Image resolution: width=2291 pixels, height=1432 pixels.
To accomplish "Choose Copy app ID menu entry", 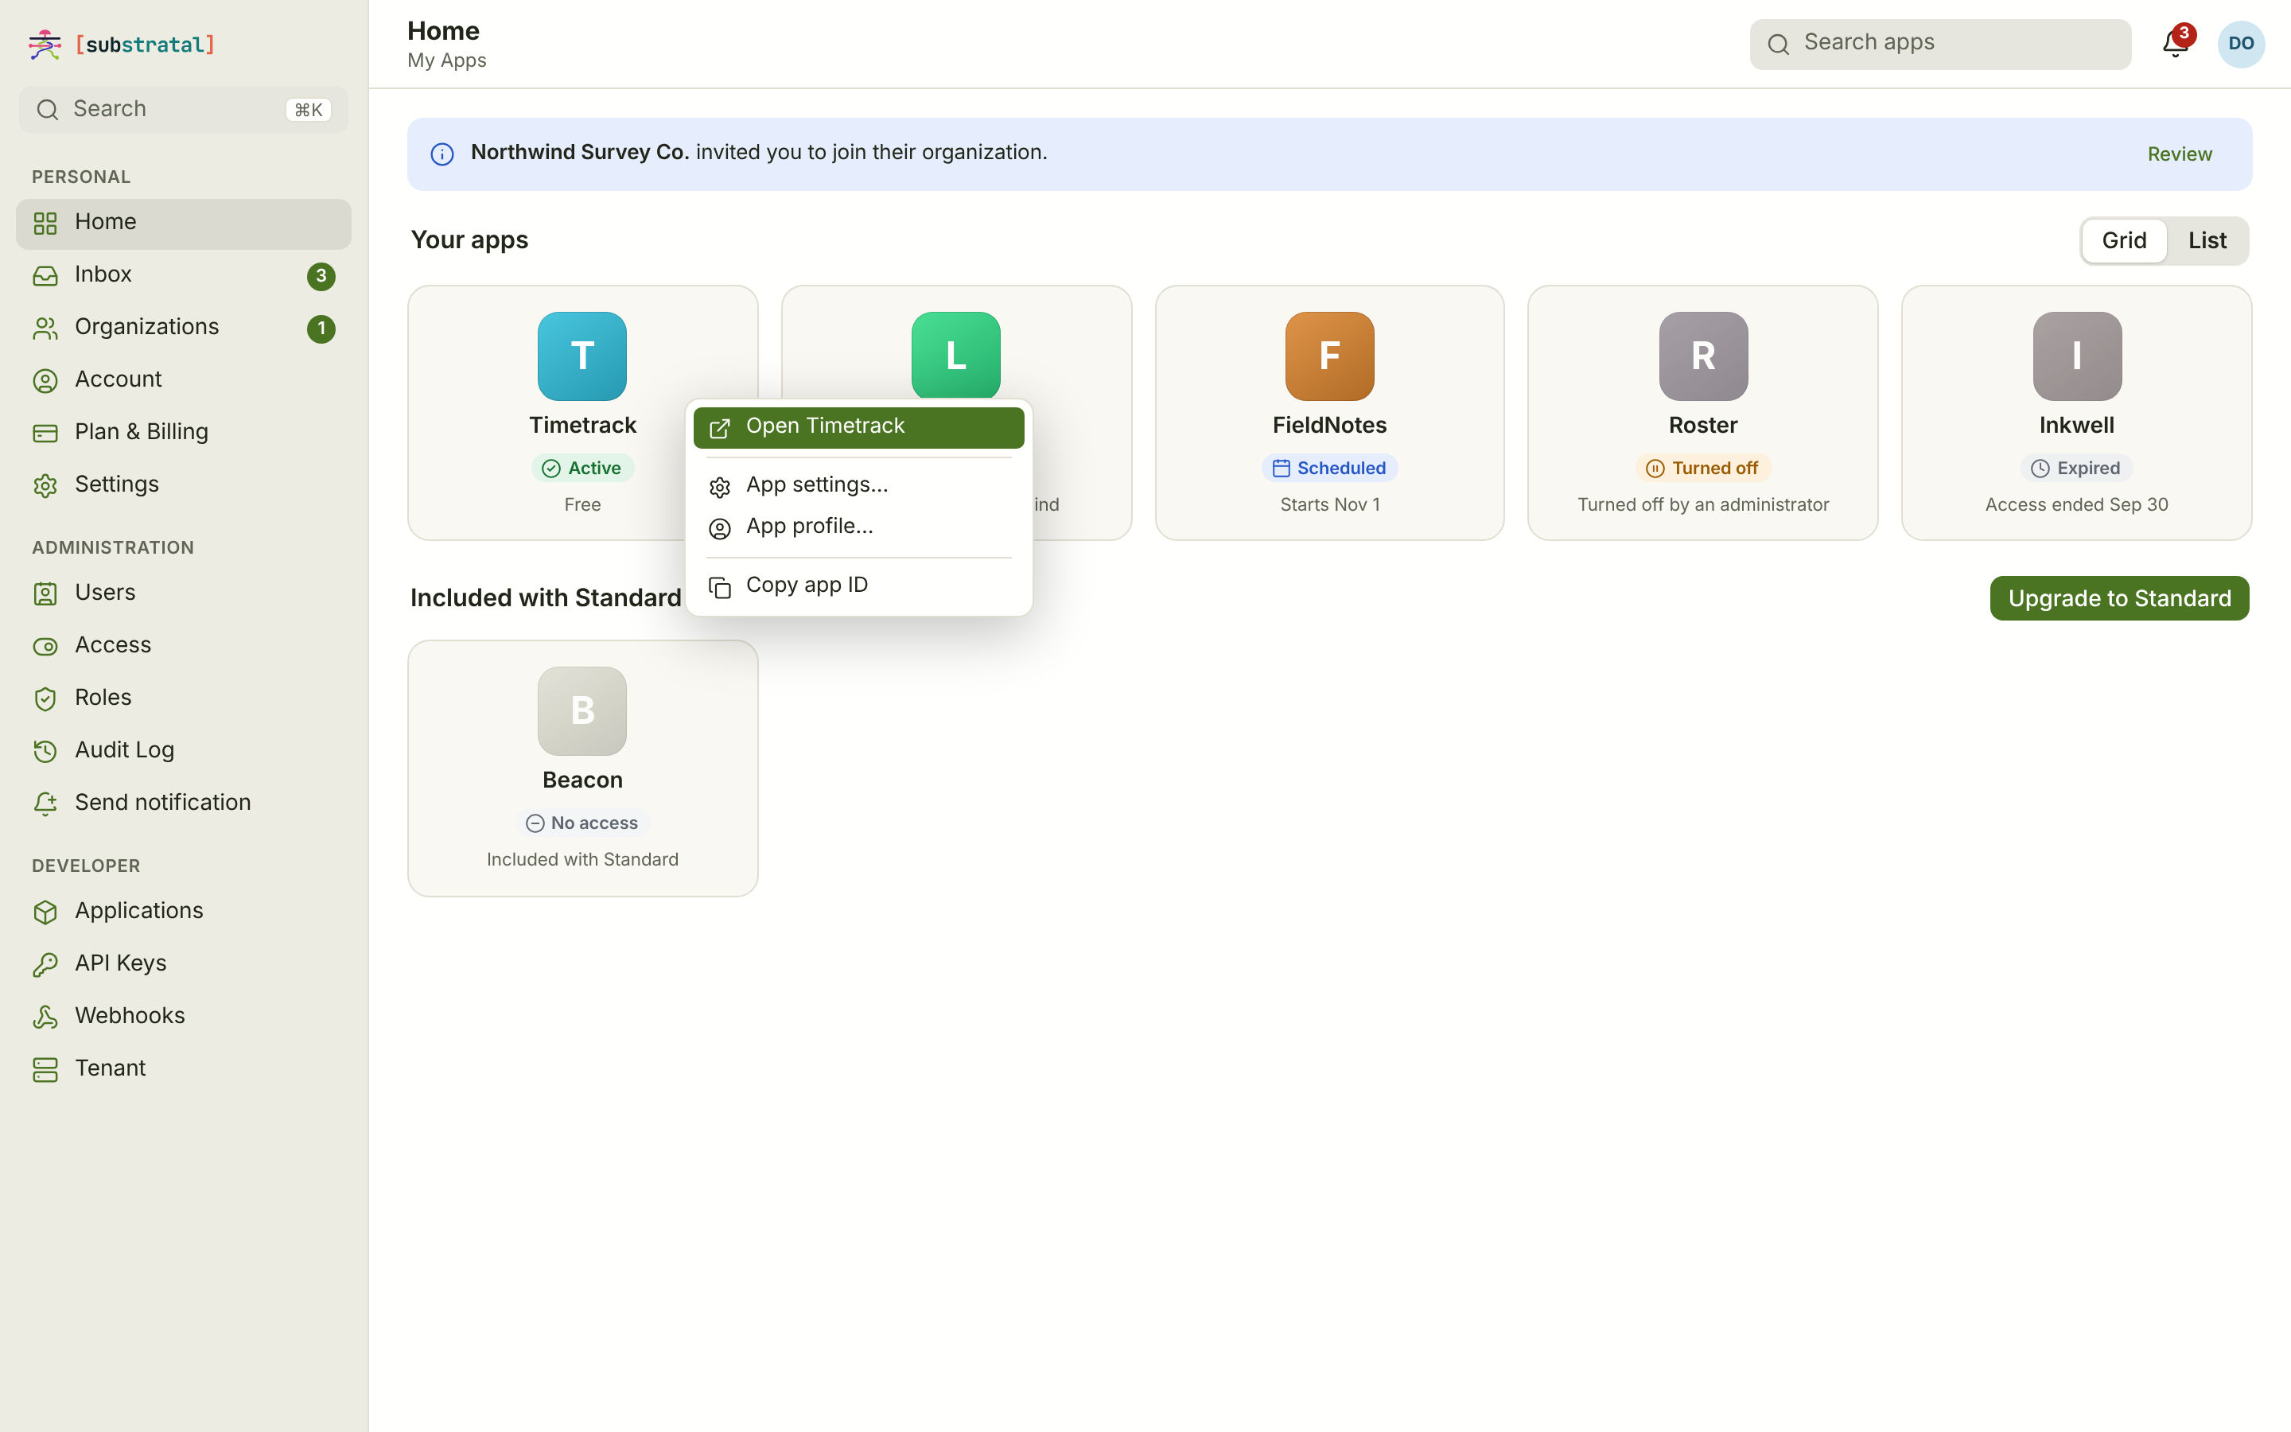I will click(858, 586).
